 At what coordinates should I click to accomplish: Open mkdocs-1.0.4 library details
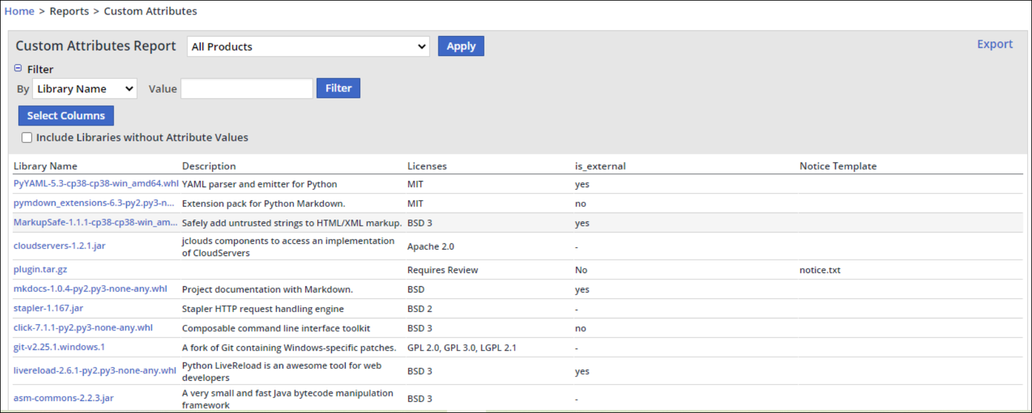click(x=90, y=289)
